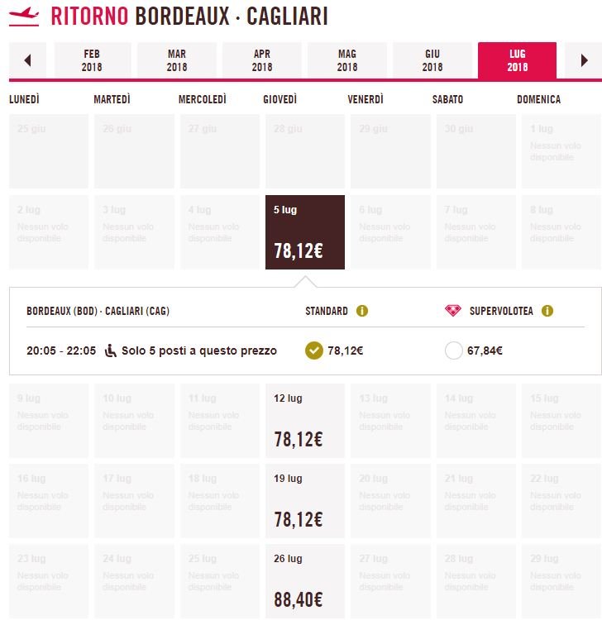Click the wheelchair accessibility icon

tap(110, 351)
